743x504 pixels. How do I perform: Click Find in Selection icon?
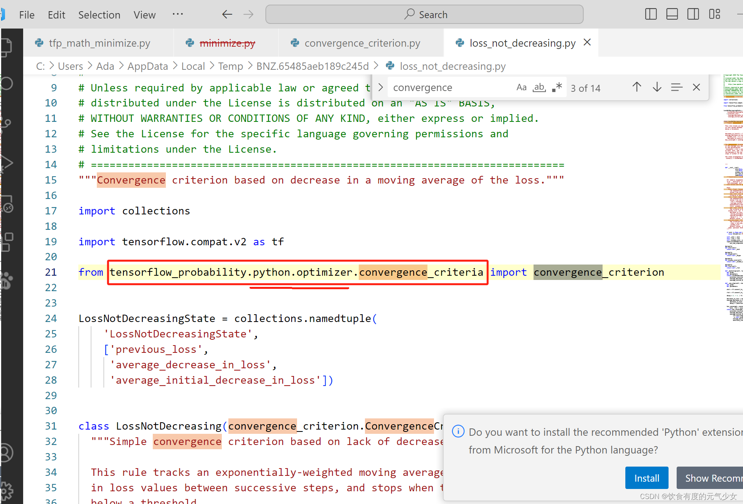point(677,88)
